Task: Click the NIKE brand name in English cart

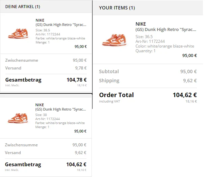Action: [x=141, y=24]
